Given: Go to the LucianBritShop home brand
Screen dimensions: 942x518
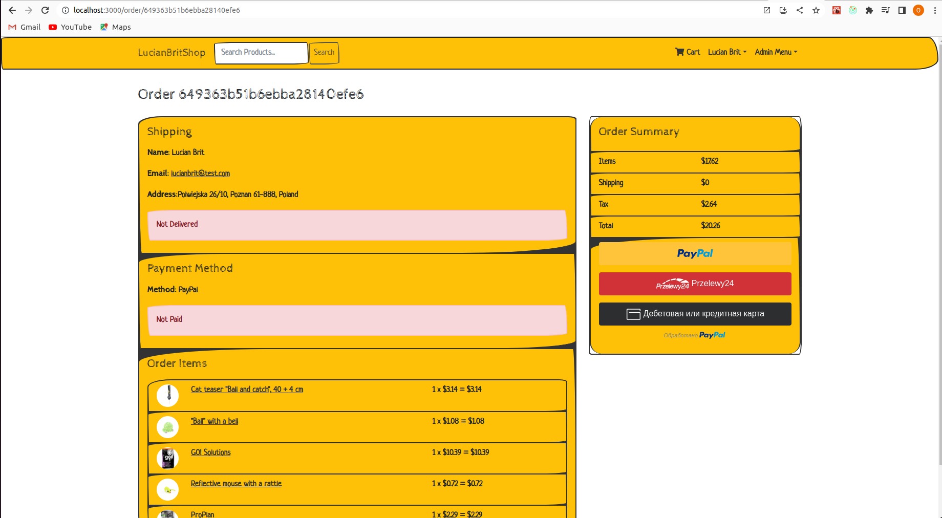Looking at the screenshot, I should (x=172, y=52).
